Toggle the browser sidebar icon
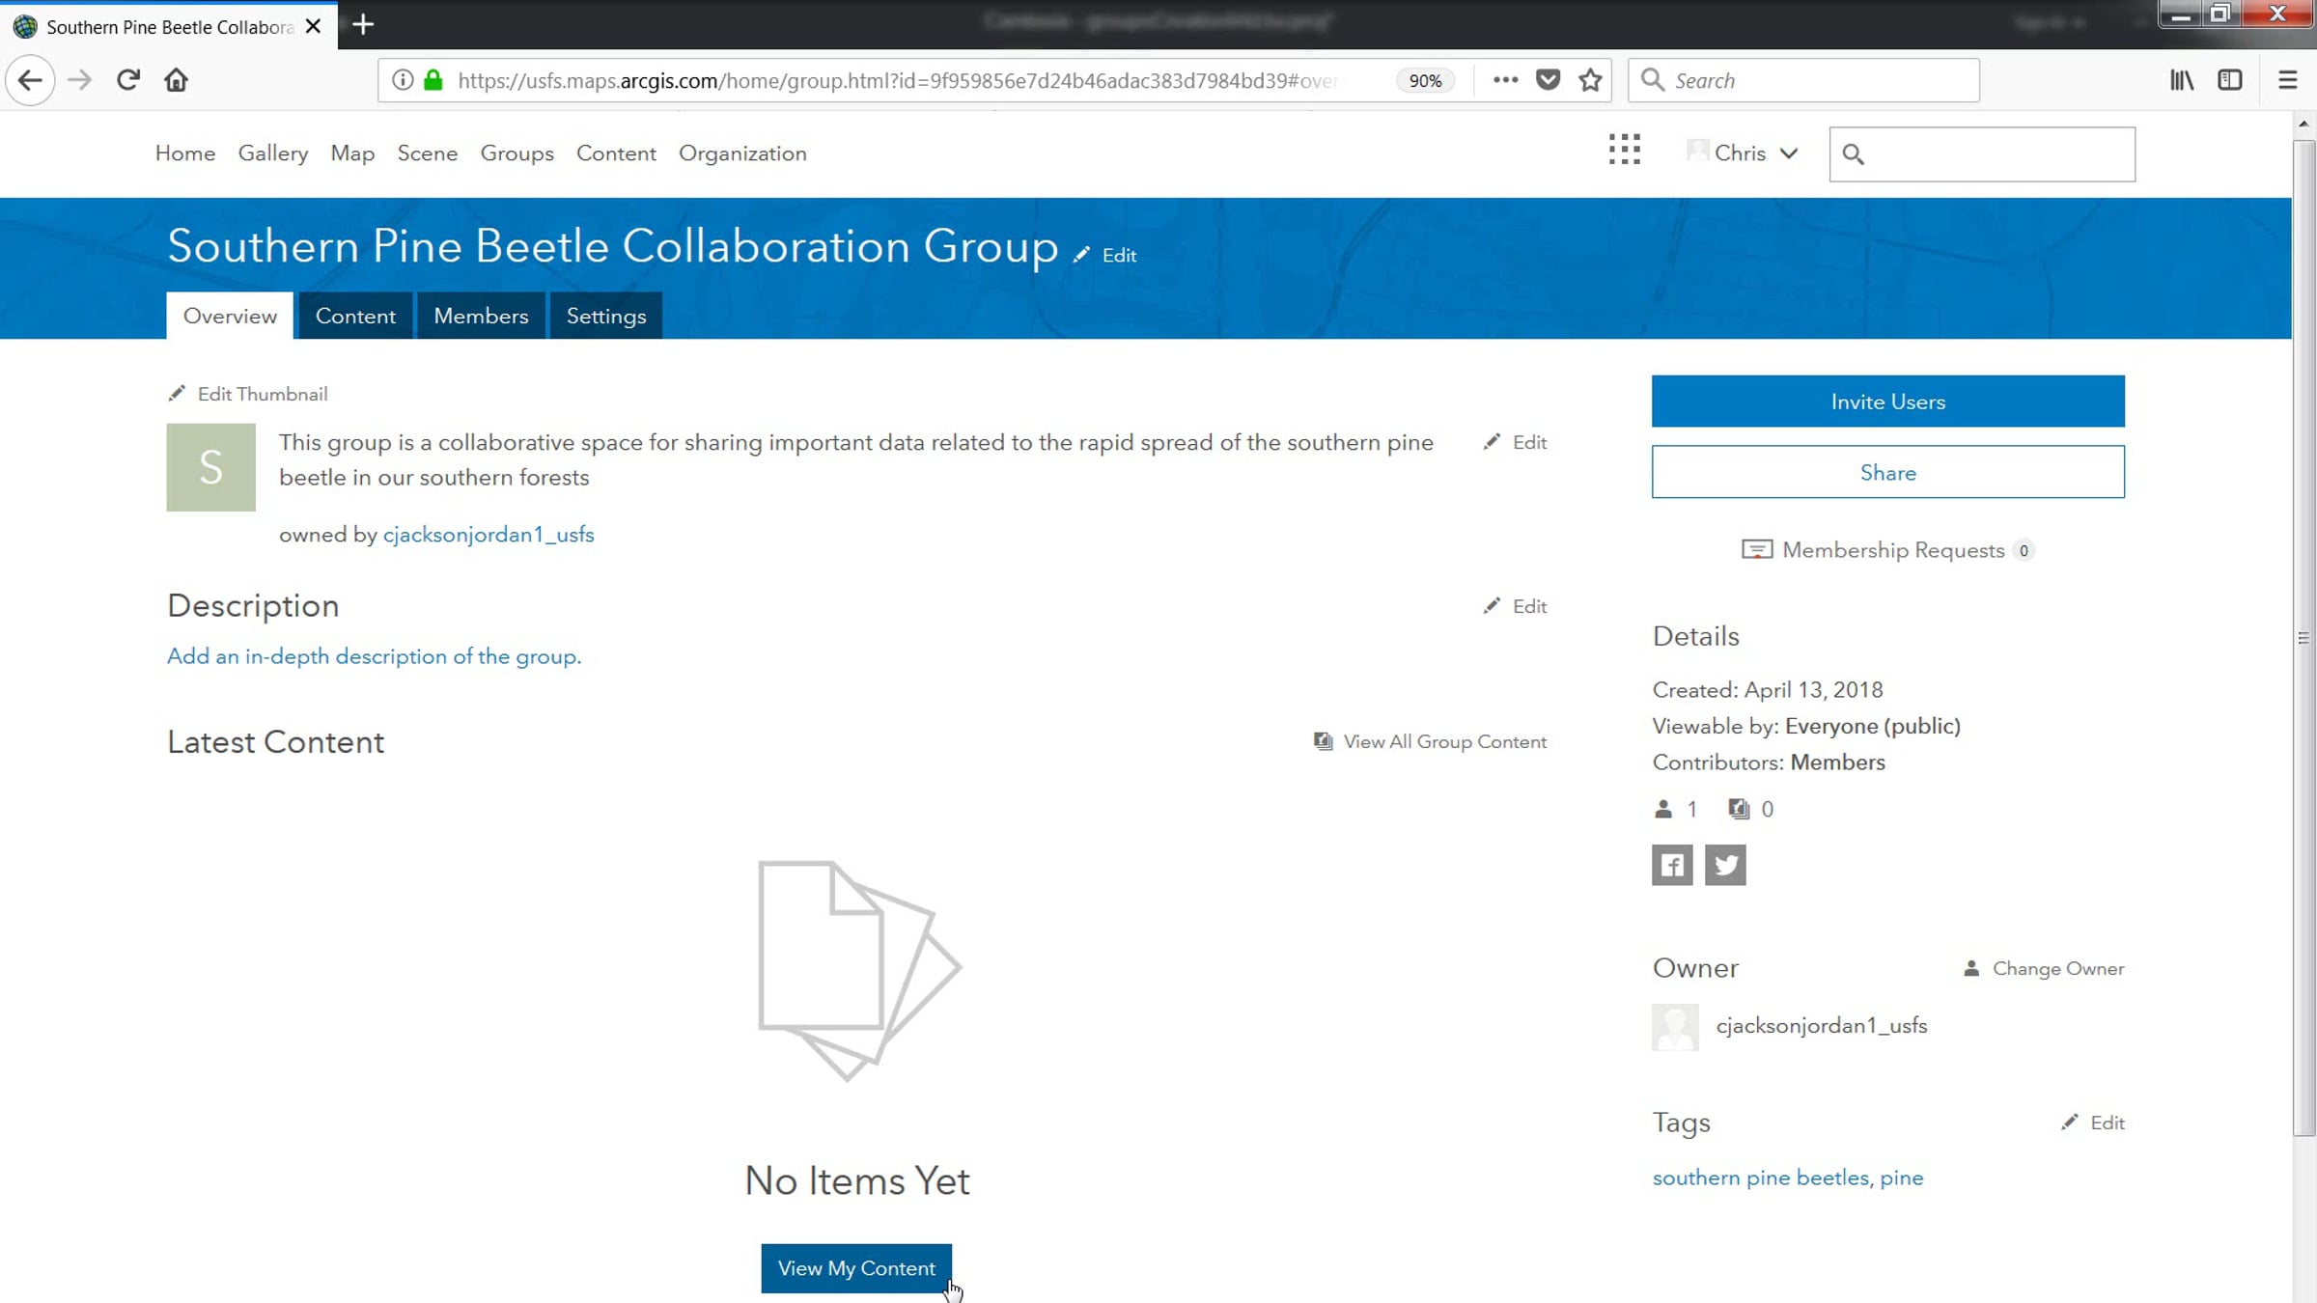This screenshot has width=2317, height=1303. click(2230, 80)
